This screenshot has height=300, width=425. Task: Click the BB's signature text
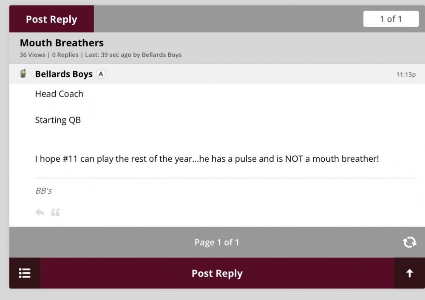[43, 191]
